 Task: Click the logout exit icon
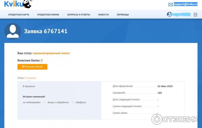[x=195, y=14]
